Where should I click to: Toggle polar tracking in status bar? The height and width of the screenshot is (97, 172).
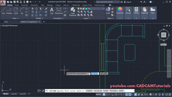116,94
